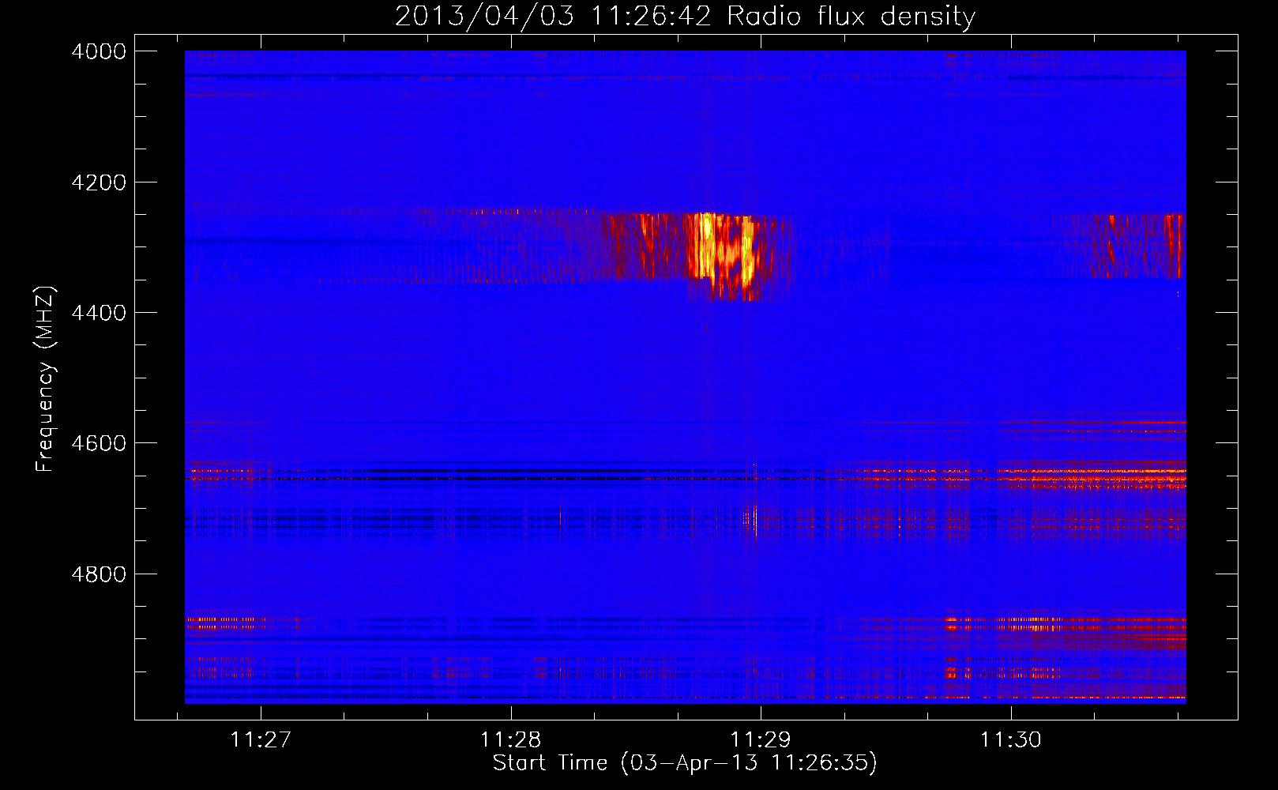The height and width of the screenshot is (790, 1278).
Task: Click the 4400 frequency tick label
Action: coord(99,313)
